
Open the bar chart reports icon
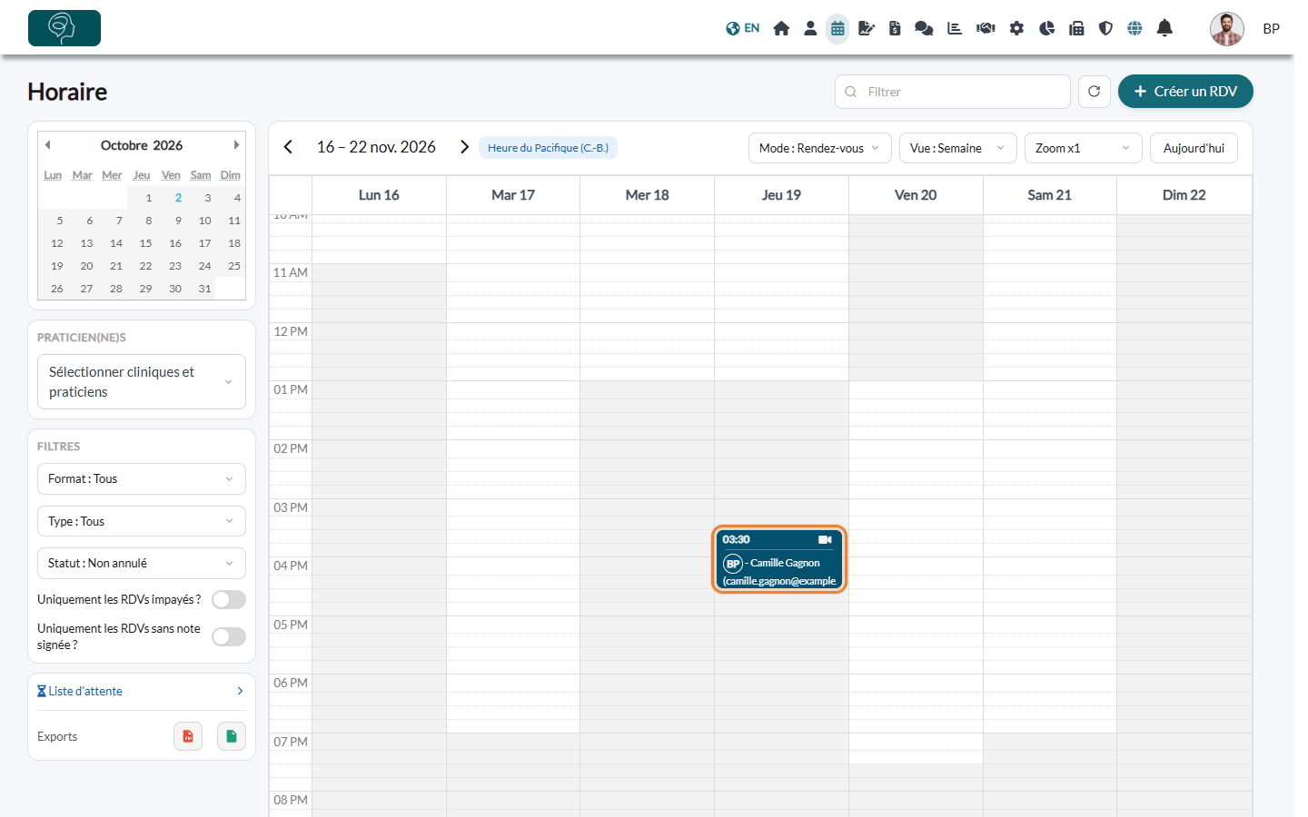click(x=955, y=28)
